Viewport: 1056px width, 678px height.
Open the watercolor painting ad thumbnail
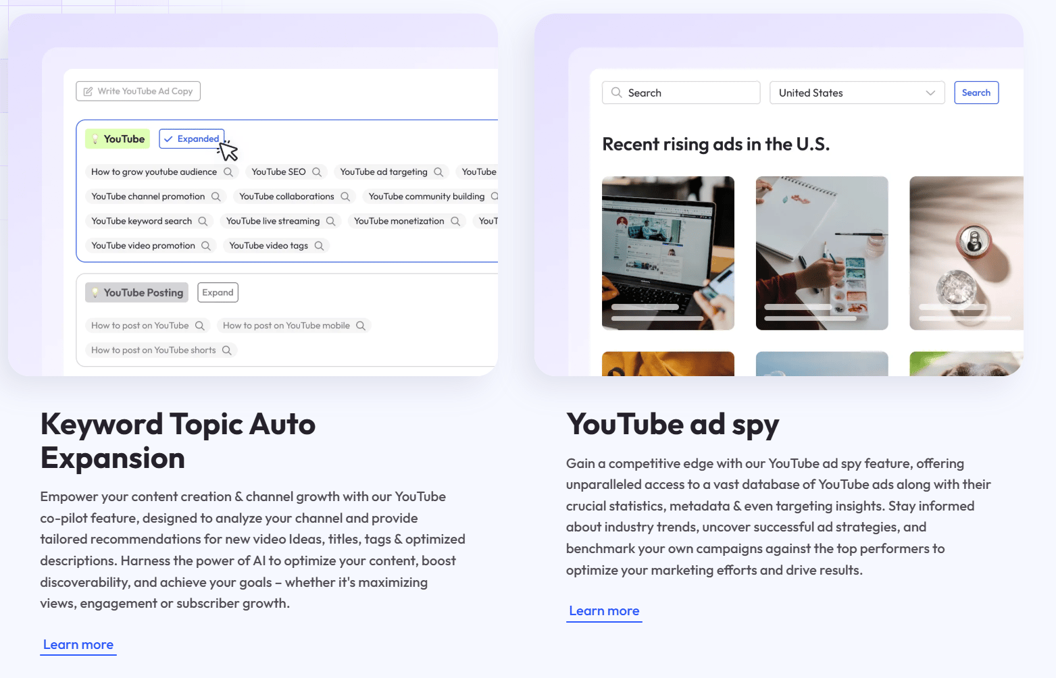pos(822,253)
